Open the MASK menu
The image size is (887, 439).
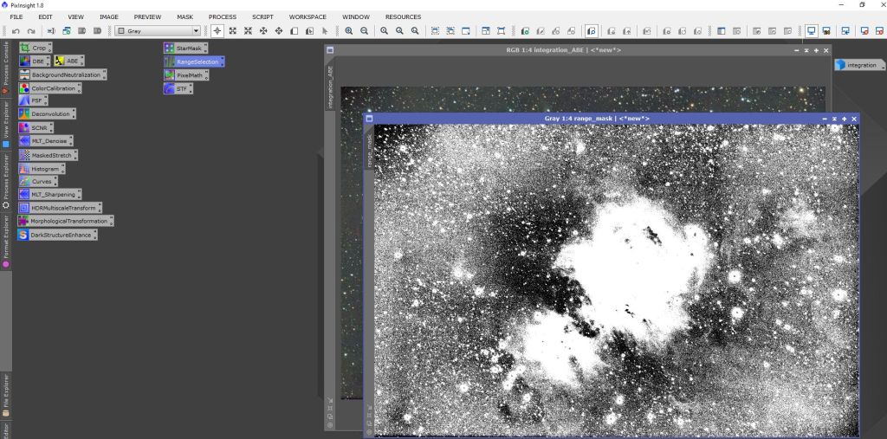185,16
